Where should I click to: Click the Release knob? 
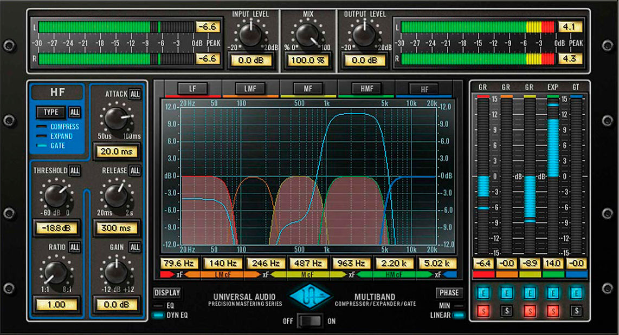(116, 195)
